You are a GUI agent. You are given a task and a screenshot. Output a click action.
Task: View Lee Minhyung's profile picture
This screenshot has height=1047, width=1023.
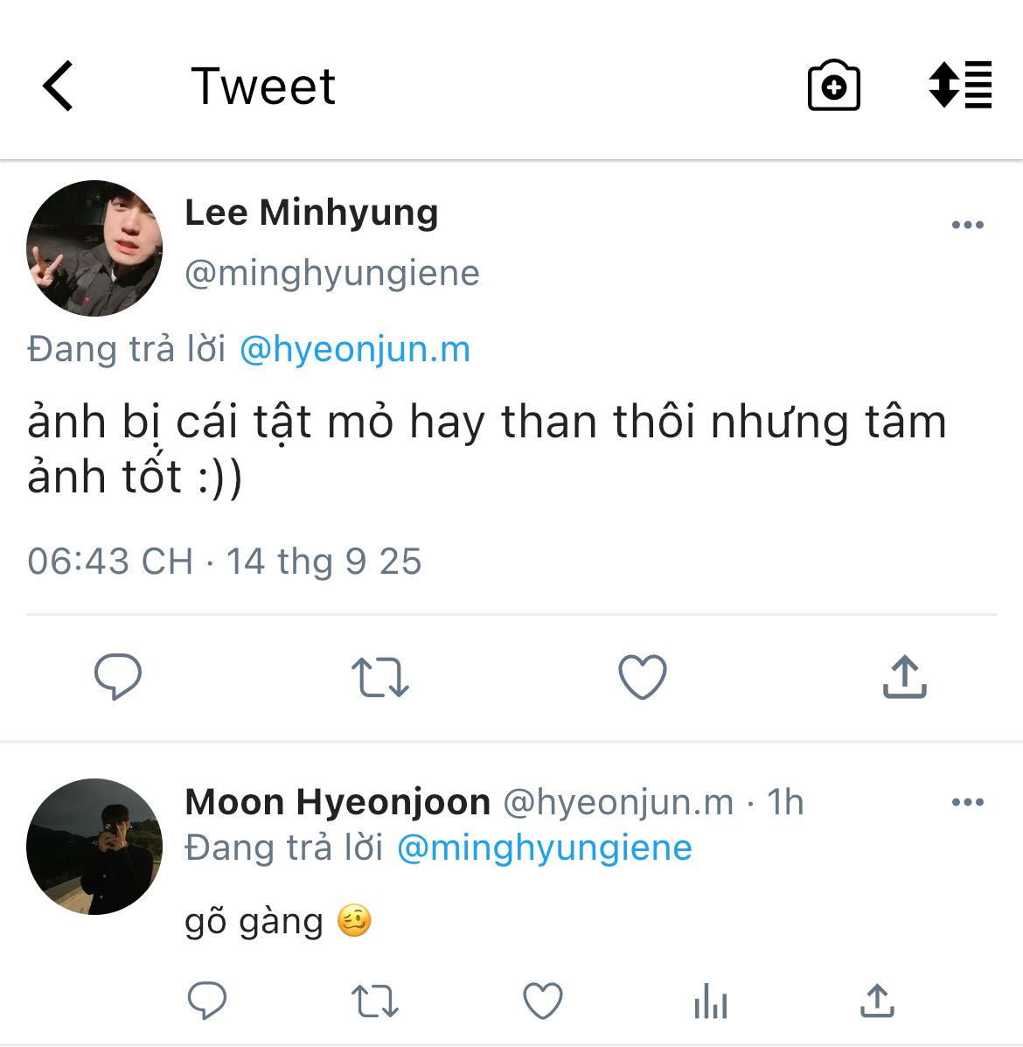94,248
